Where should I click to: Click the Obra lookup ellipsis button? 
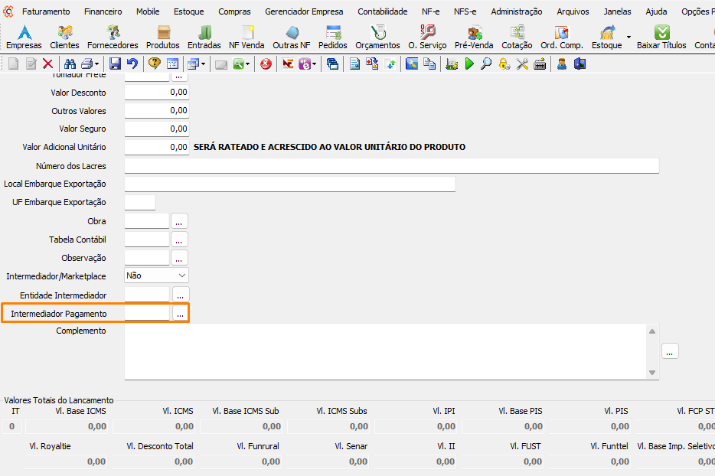(179, 221)
